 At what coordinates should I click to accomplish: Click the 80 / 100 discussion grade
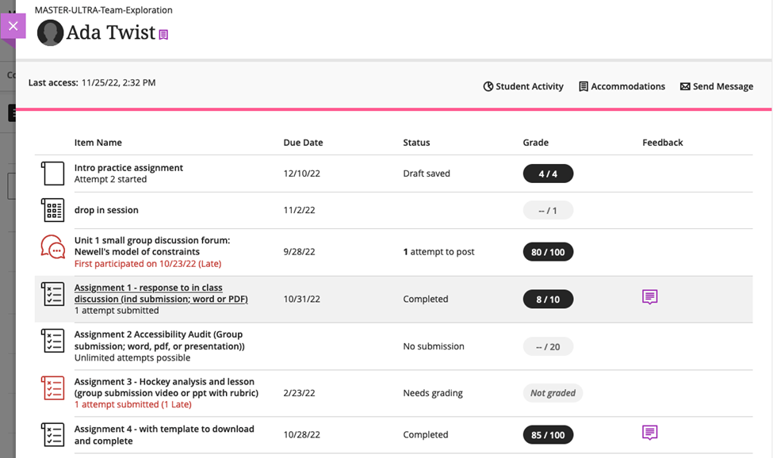click(x=548, y=252)
